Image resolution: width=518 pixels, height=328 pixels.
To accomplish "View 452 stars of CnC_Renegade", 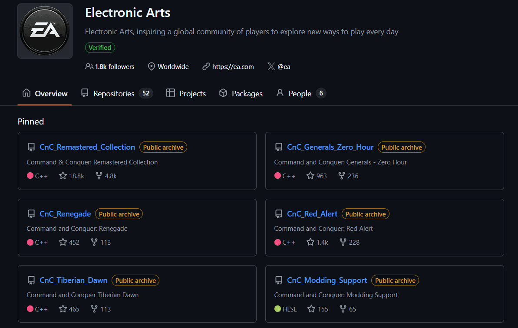I will pos(69,242).
